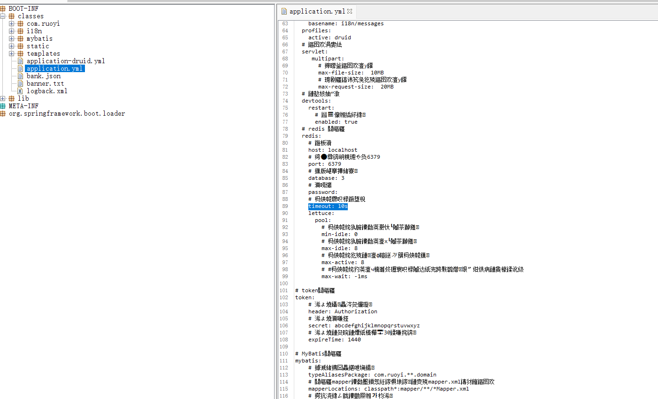The height and width of the screenshot is (399, 658).
Task: Click the 'lettuce:' line
Action: tap(321, 213)
